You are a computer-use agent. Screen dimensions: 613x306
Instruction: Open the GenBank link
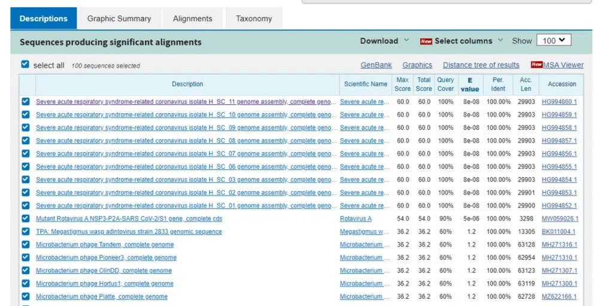376,65
